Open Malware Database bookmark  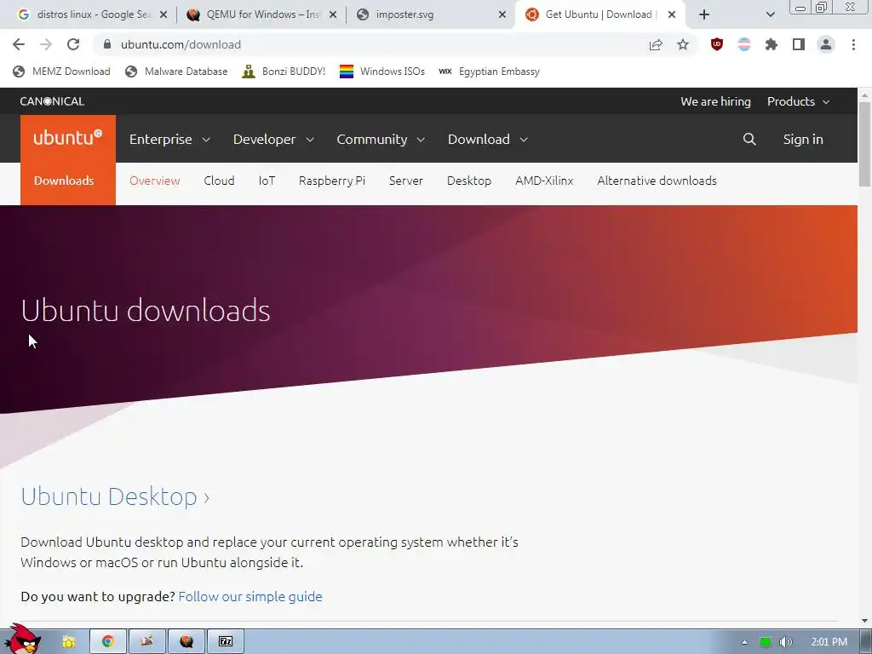(x=176, y=72)
